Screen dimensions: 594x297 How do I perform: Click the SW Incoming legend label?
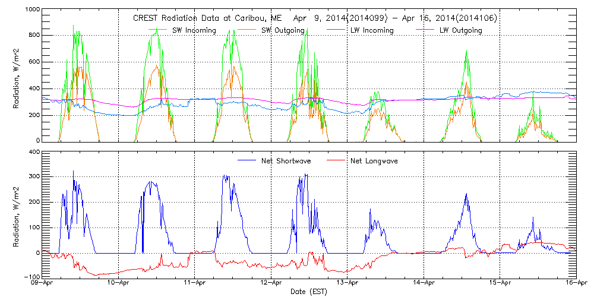[193, 30]
